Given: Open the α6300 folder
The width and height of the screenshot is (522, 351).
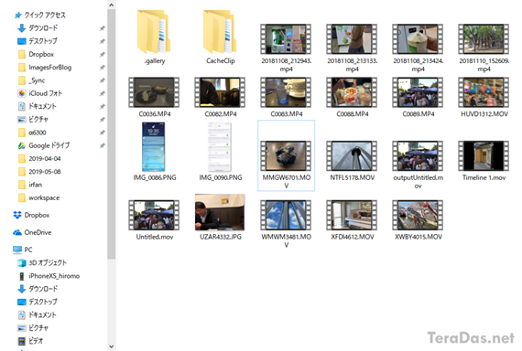Looking at the screenshot, I should pos(32,133).
